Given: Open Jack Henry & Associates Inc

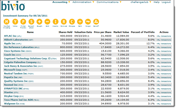Looking at the screenshot, I should coord(21,66).
